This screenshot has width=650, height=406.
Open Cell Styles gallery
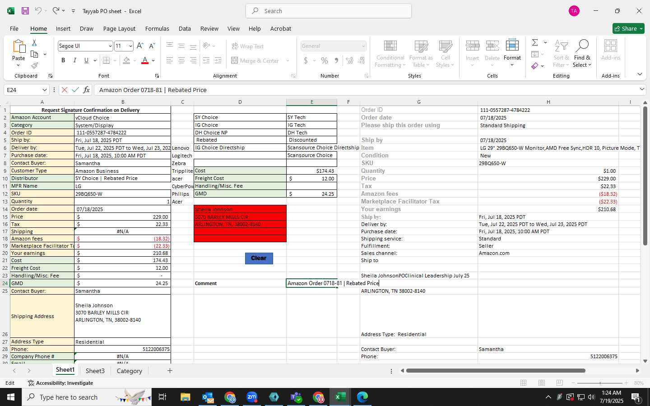coord(445,54)
